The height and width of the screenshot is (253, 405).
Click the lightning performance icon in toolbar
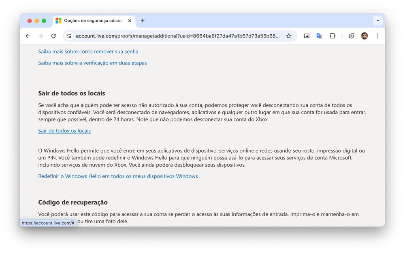[352, 36]
